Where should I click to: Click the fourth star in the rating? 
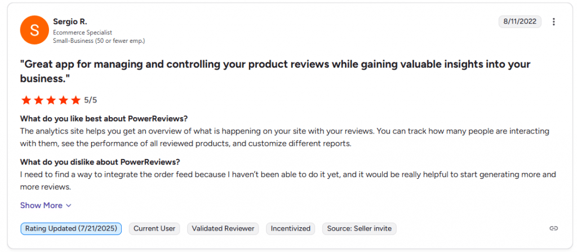[63, 100]
